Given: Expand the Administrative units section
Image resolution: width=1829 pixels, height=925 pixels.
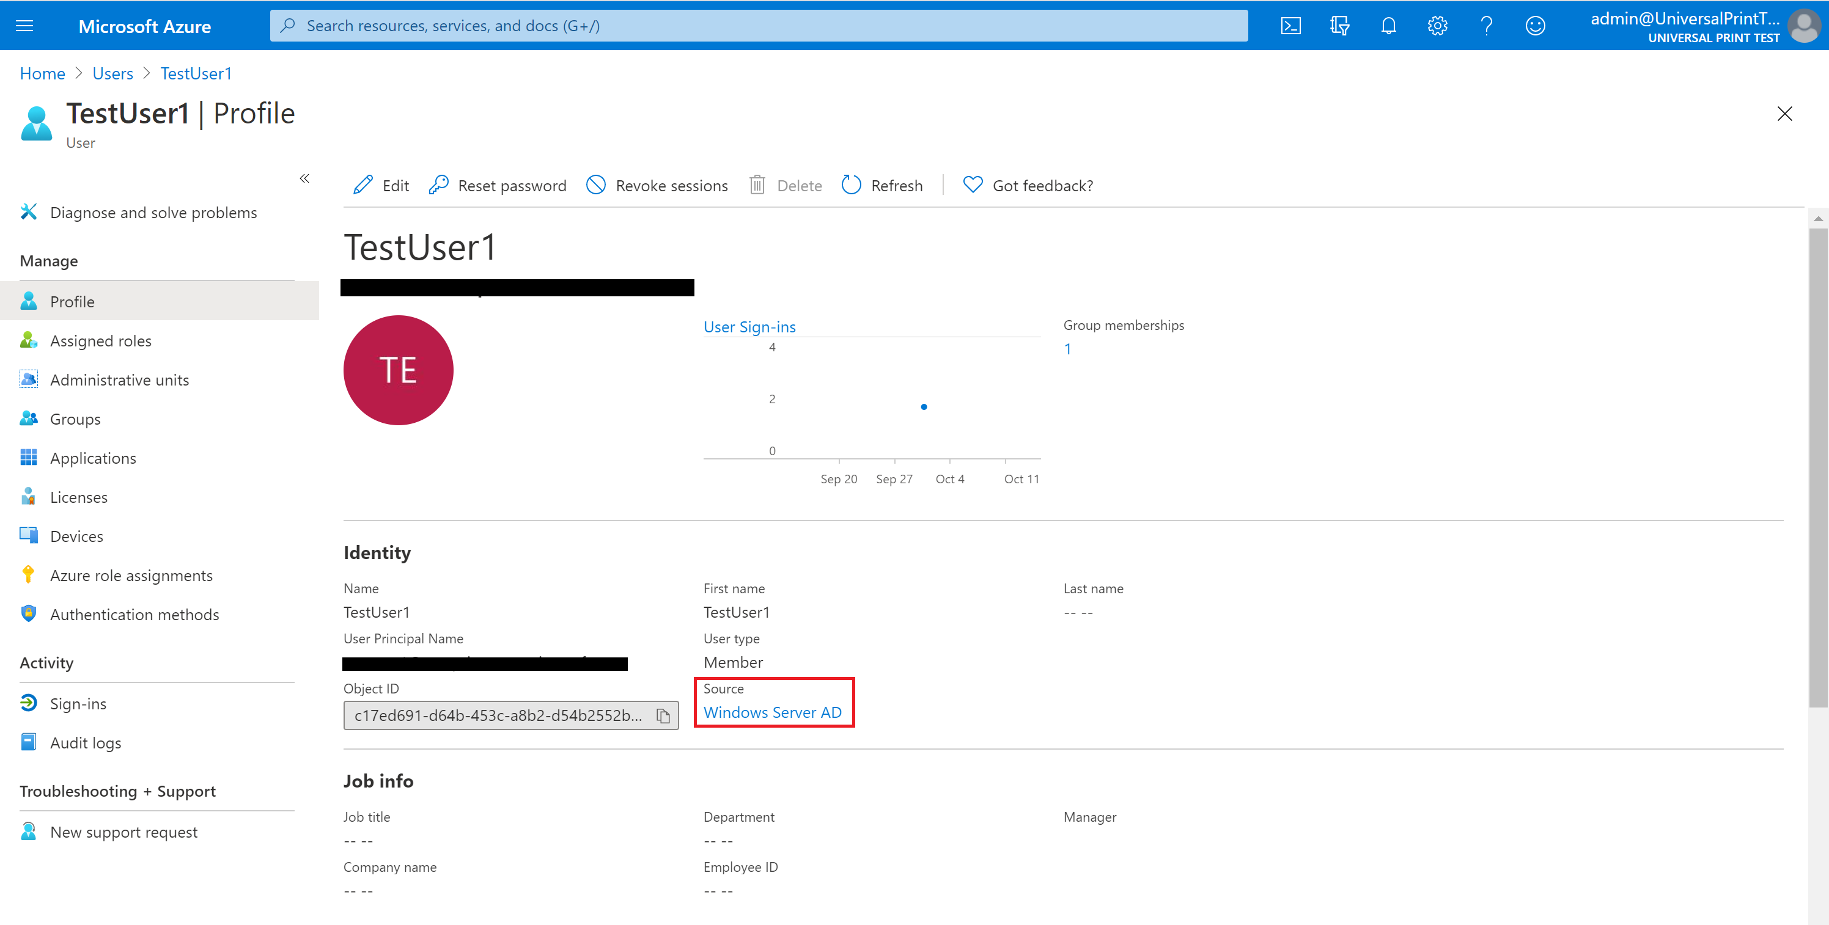Looking at the screenshot, I should 118,379.
